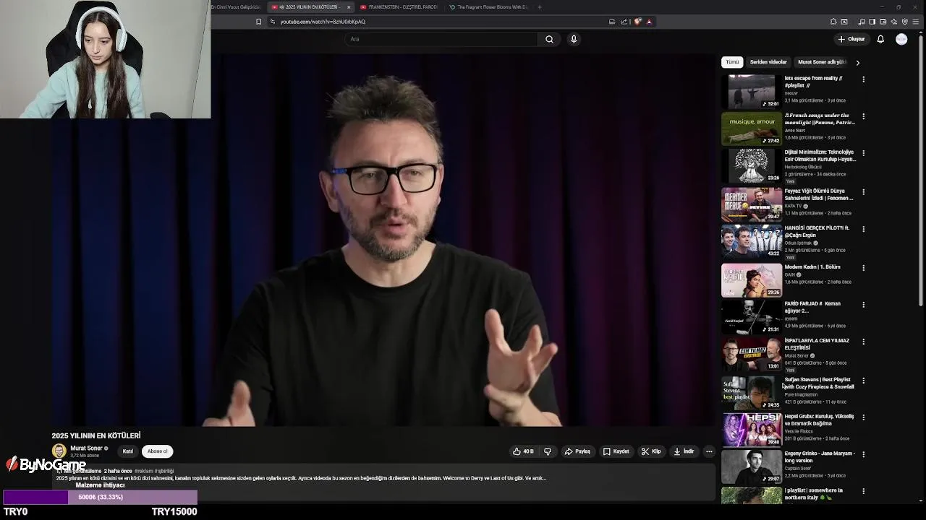The height and width of the screenshot is (520, 926).
Task: Open the Cem Yılmaz Eleştirisi thumbnail
Action: click(x=752, y=354)
